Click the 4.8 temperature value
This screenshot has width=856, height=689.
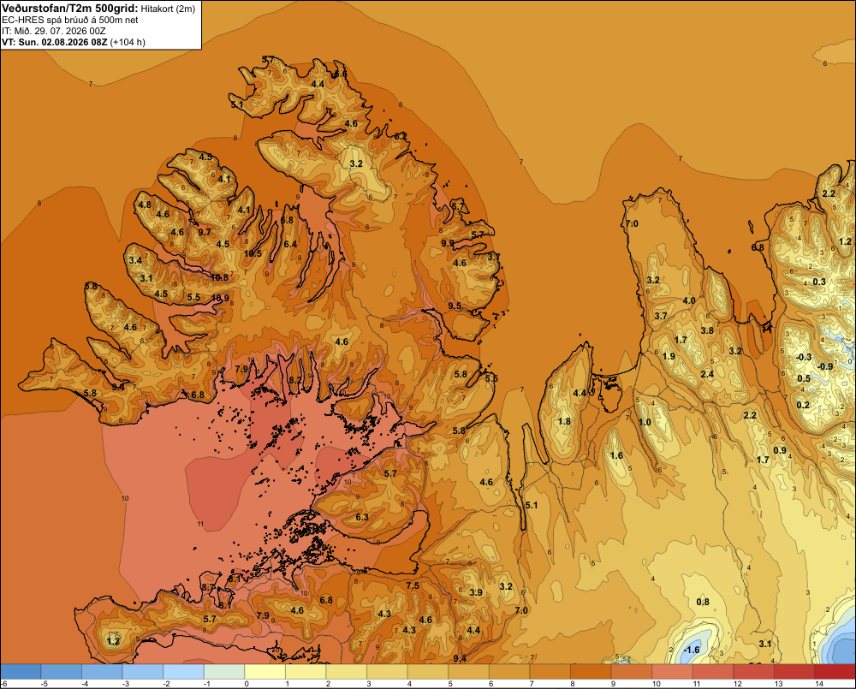(144, 205)
